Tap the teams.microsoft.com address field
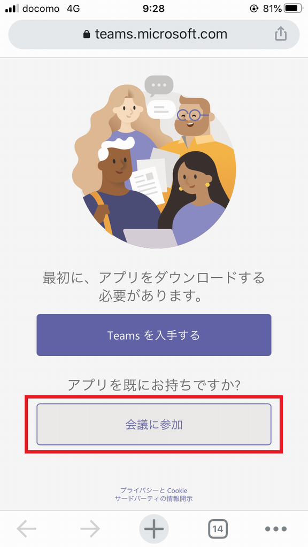308x547 pixels. point(154,34)
